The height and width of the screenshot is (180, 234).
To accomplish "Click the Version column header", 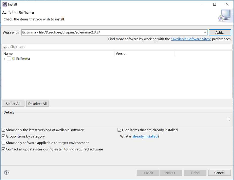I will (x=144, y=53).
